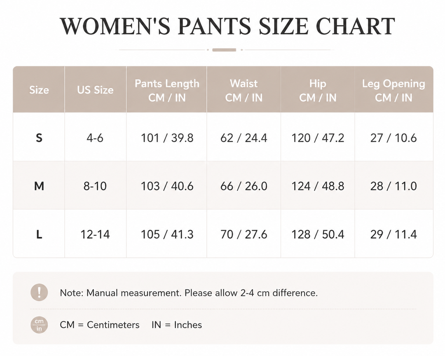This screenshot has height=356, width=445.
Task: Click the exclamation mark note icon
Action: point(39,292)
